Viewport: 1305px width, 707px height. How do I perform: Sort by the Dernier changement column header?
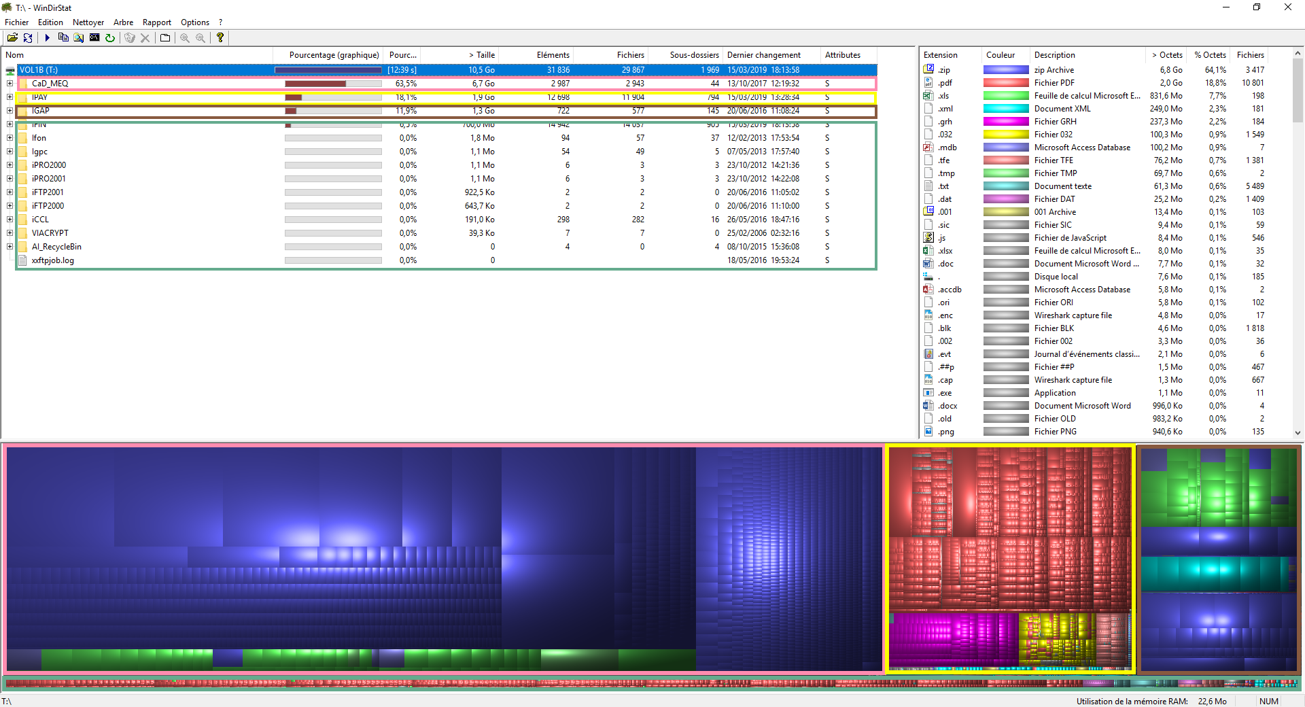pyautogui.click(x=763, y=55)
